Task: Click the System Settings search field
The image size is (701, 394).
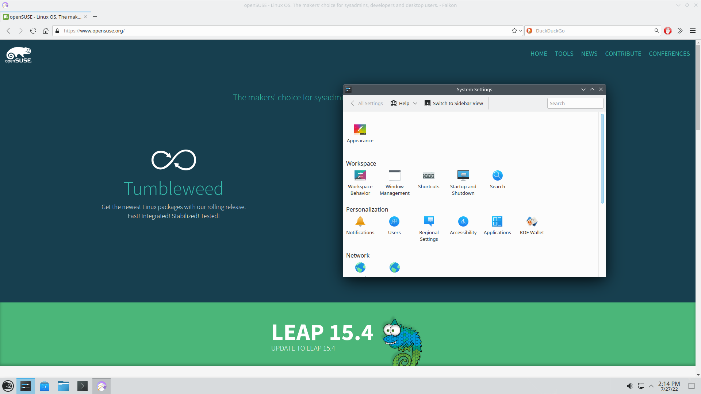Action: coord(575,103)
